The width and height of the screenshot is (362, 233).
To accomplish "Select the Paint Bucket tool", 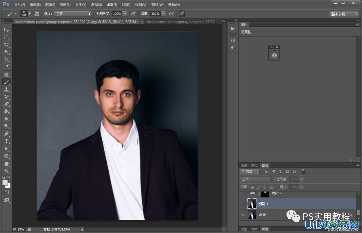I will (x=6, y=112).
